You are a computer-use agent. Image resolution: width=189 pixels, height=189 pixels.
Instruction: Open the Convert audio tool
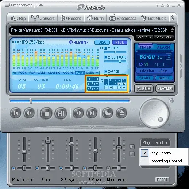click(x=43, y=18)
